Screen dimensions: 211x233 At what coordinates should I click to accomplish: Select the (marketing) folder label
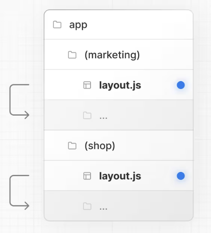pyautogui.click(x=112, y=55)
